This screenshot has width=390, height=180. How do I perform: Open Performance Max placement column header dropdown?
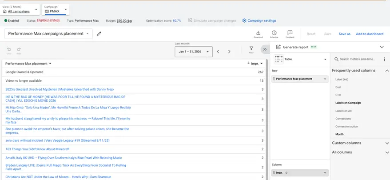[50, 64]
